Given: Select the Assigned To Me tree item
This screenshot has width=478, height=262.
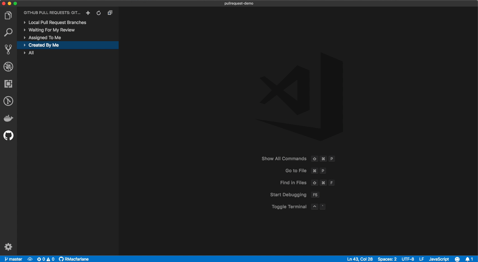Looking at the screenshot, I should [x=44, y=37].
